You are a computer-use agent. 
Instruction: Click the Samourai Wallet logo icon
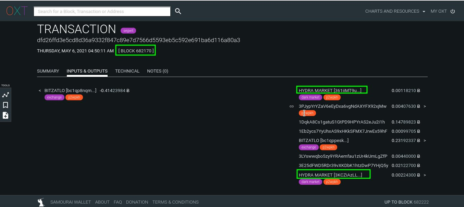tap(41, 202)
